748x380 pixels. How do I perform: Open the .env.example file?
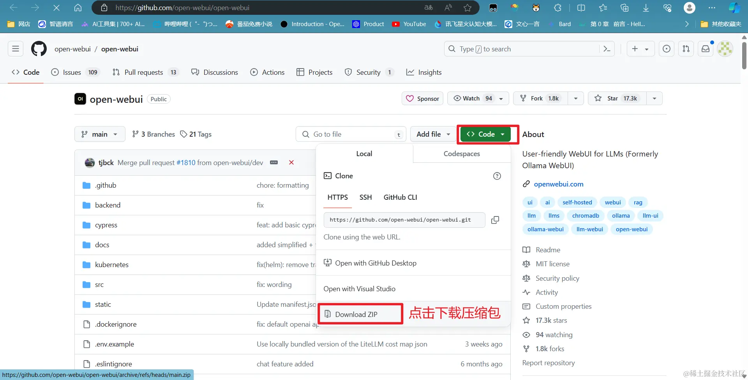pos(115,344)
